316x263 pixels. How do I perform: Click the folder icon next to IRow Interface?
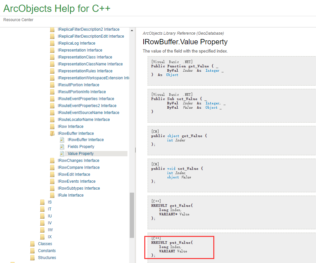pyautogui.click(x=53, y=126)
